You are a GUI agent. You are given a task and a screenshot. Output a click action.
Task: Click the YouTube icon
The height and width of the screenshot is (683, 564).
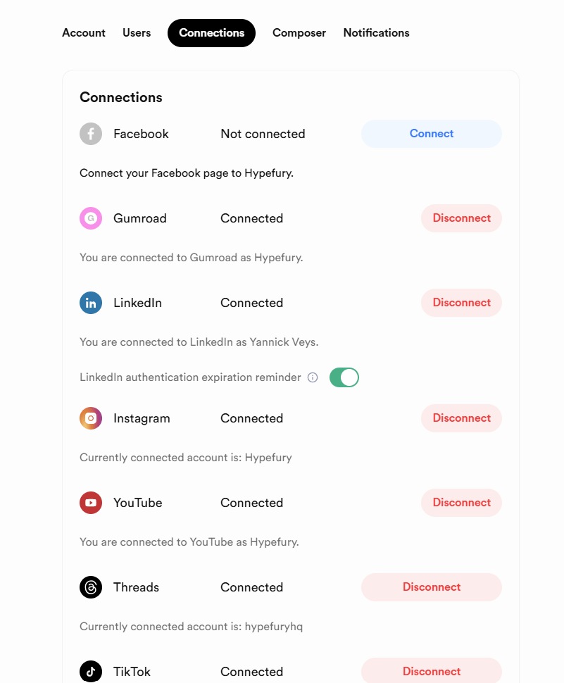coord(91,503)
